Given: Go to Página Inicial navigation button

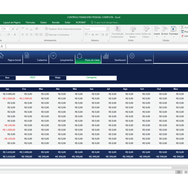Looking at the screenshot, I should pos(11,57).
